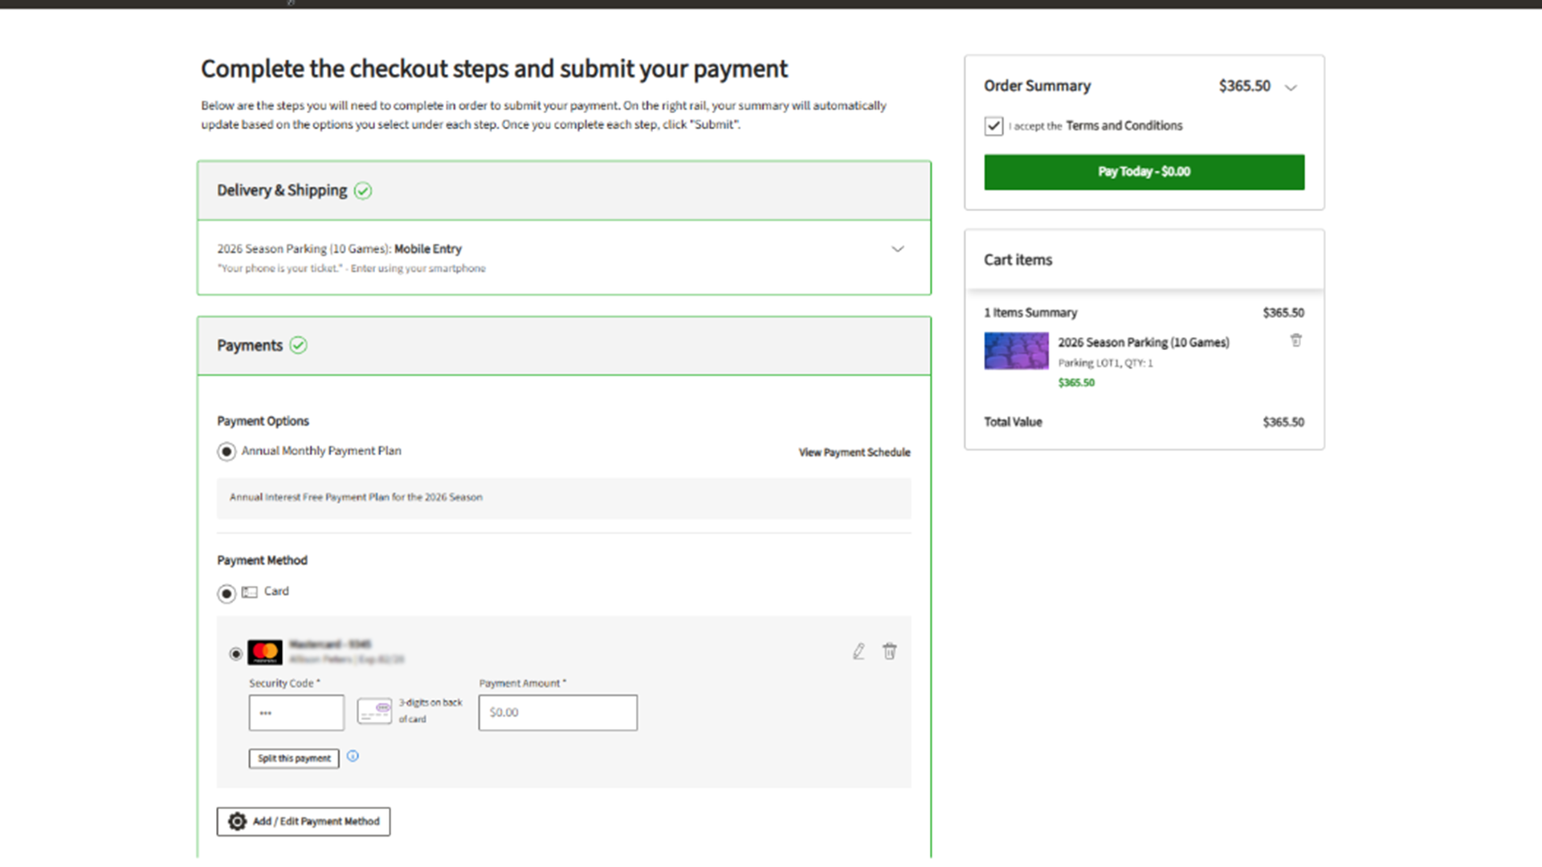This screenshot has width=1542, height=867.
Task: Click the info icon beside Split this payment
Action: pos(353,756)
